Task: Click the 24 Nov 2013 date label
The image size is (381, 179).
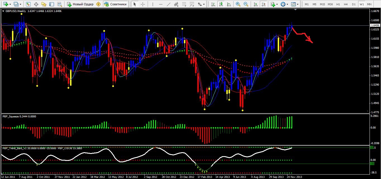Action: [x=294, y=177]
